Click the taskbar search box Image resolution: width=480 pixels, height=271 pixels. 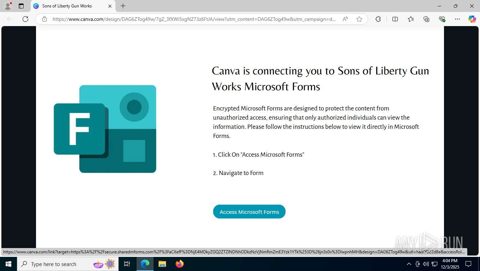coord(68,264)
